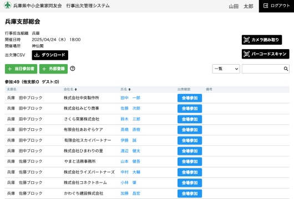
Task: Log out with ログアウト button
Action: tap(276, 6)
